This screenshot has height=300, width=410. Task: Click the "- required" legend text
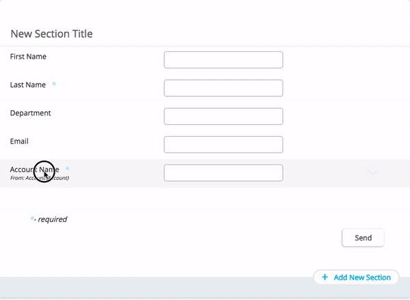53,219
